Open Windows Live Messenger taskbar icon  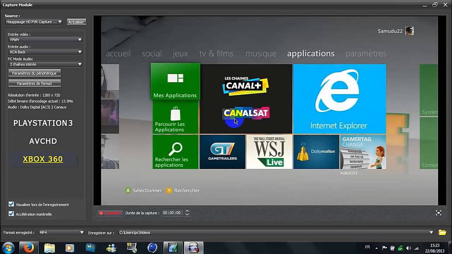tap(112, 248)
